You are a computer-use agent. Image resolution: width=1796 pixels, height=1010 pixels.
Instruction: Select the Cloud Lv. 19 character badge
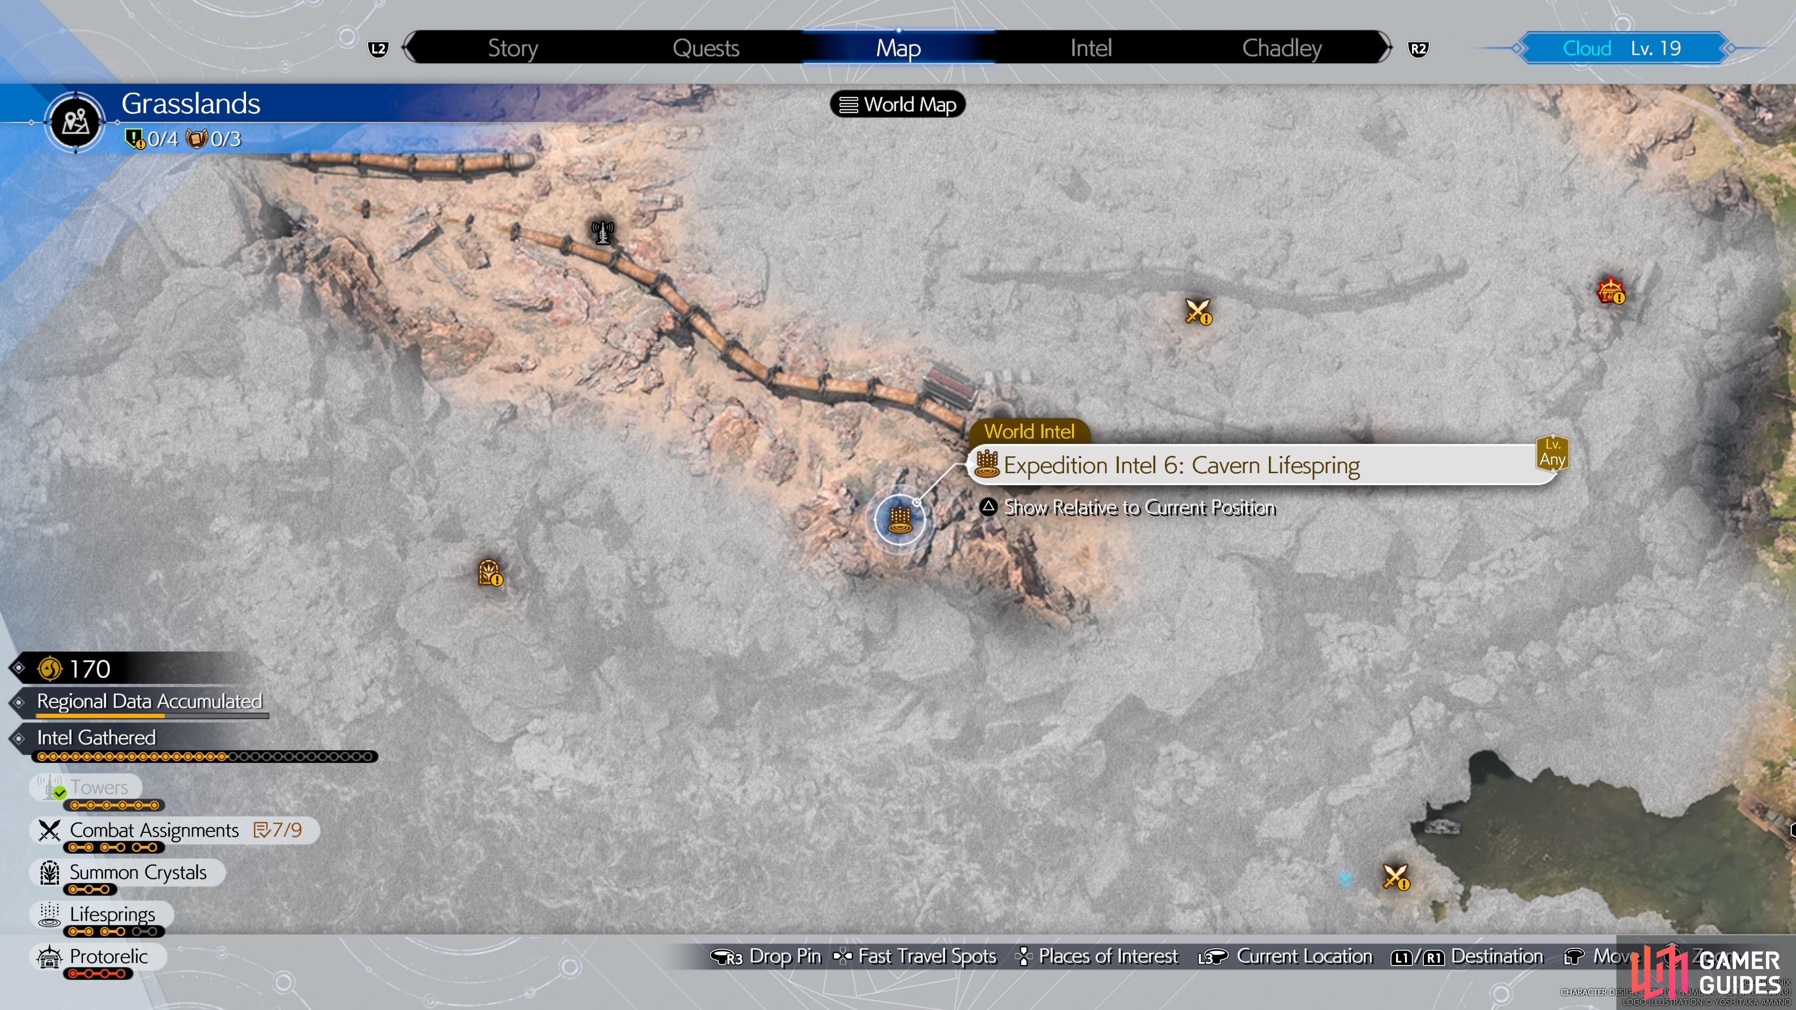tap(1622, 48)
